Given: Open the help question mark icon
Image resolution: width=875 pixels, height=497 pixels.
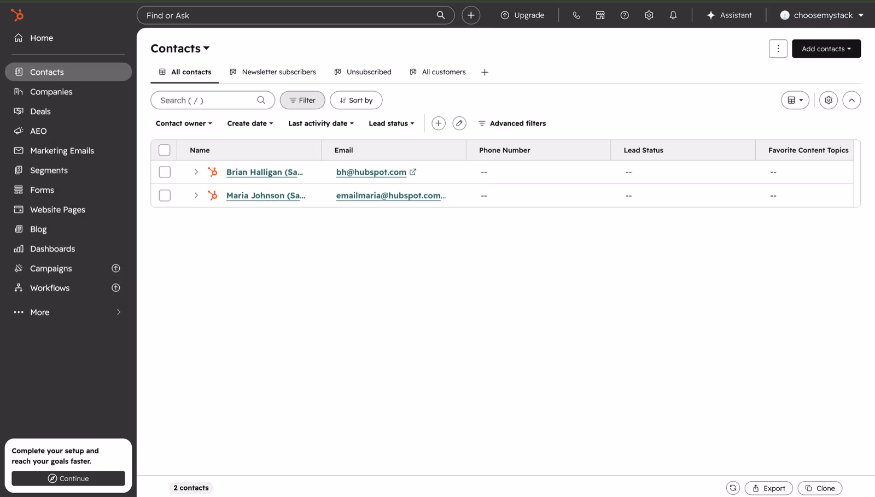Looking at the screenshot, I should [625, 15].
